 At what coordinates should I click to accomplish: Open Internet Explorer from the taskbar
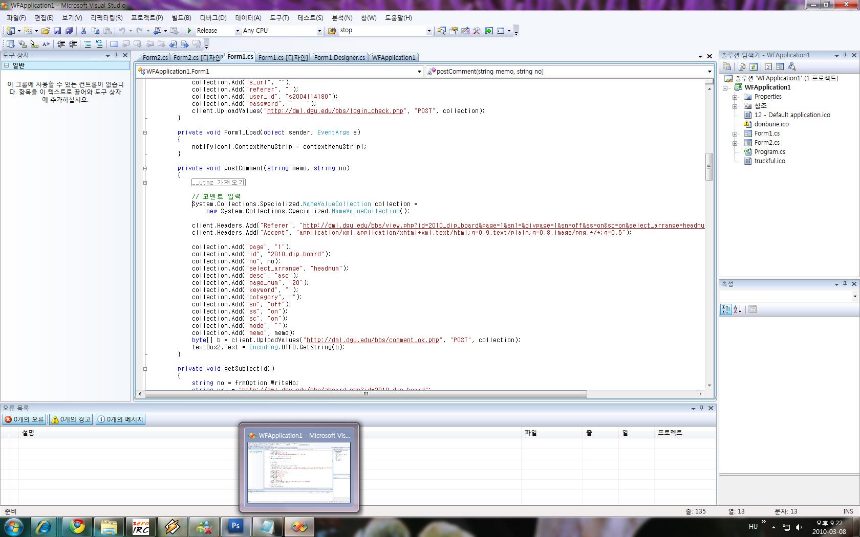click(x=44, y=527)
